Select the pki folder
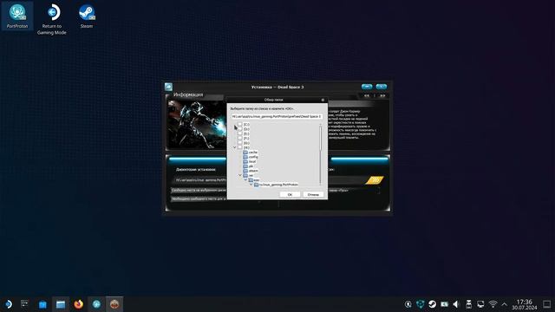Screen dimensions: 555x312 coord(251,166)
